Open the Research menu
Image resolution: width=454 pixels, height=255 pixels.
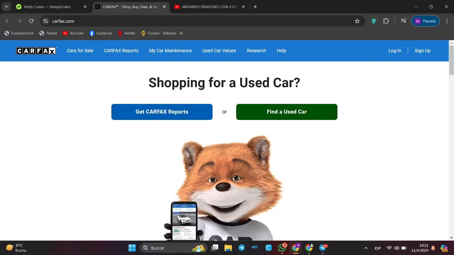click(x=256, y=51)
